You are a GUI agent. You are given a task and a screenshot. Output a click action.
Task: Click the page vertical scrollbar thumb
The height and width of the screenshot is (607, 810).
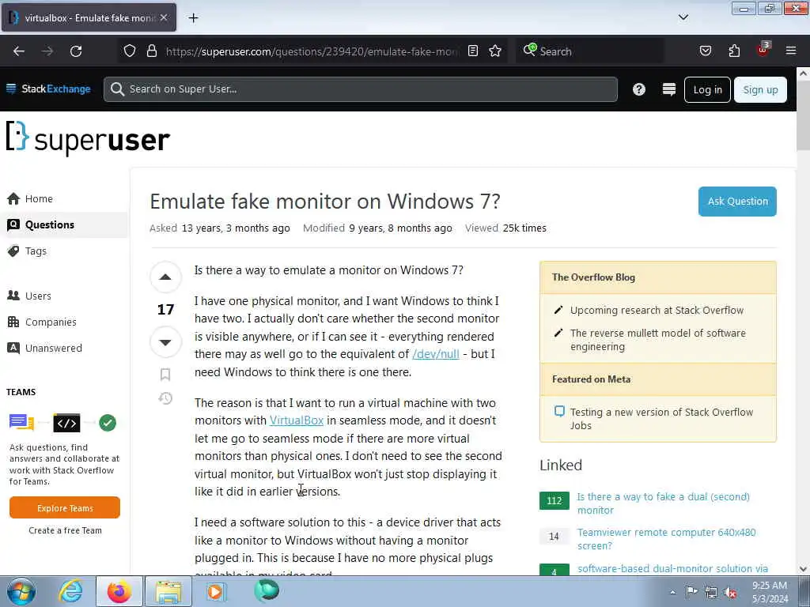tap(803, 114)
